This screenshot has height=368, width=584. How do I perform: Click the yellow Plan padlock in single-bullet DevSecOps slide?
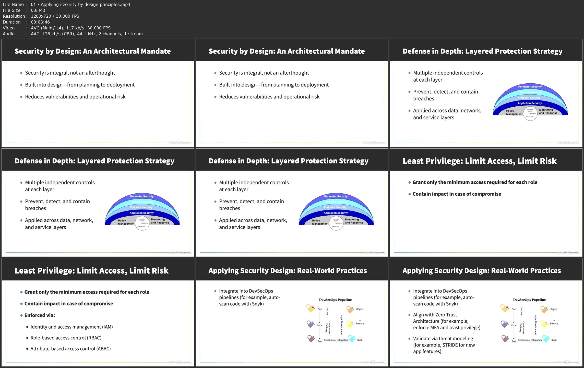pos(310,308)
